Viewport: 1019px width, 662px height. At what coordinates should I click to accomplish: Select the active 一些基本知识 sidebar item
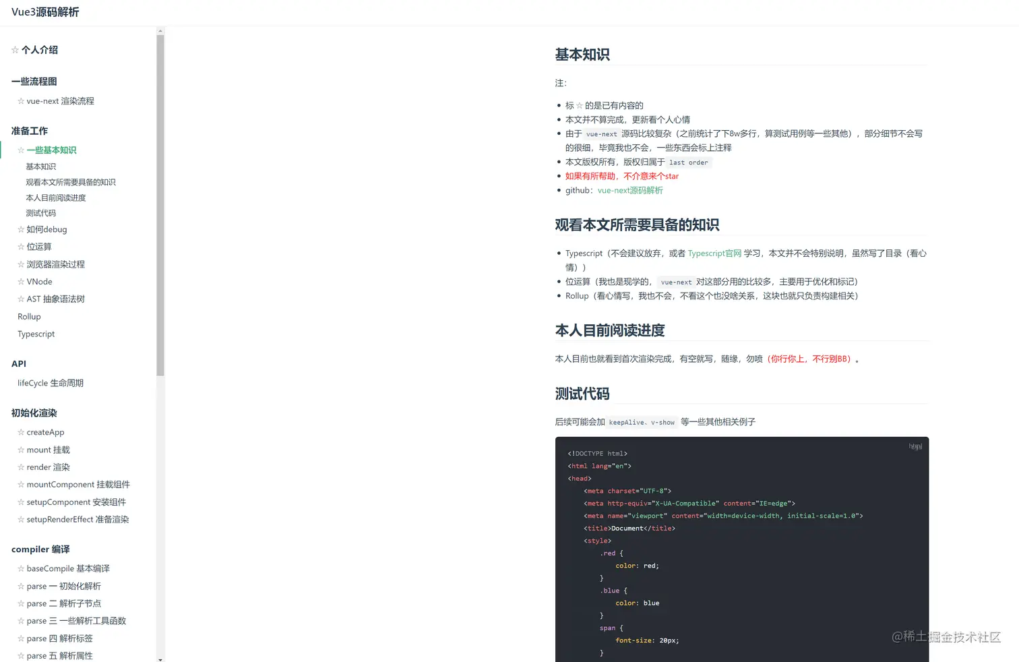47,150
